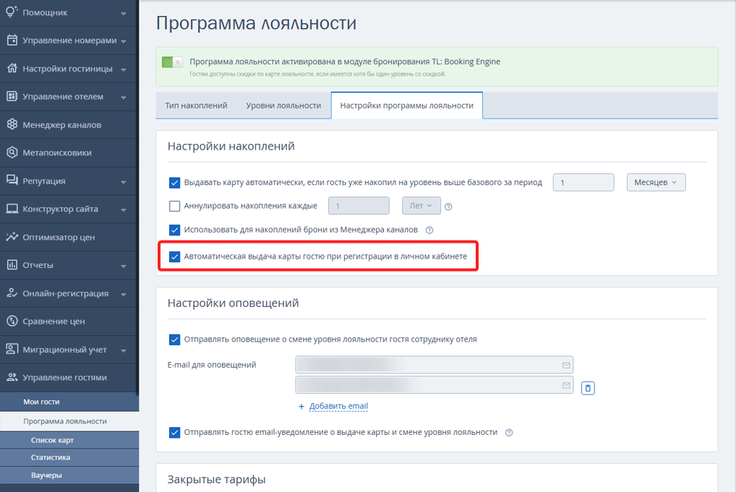Click the sidebar vertical scrollbar

137,197
